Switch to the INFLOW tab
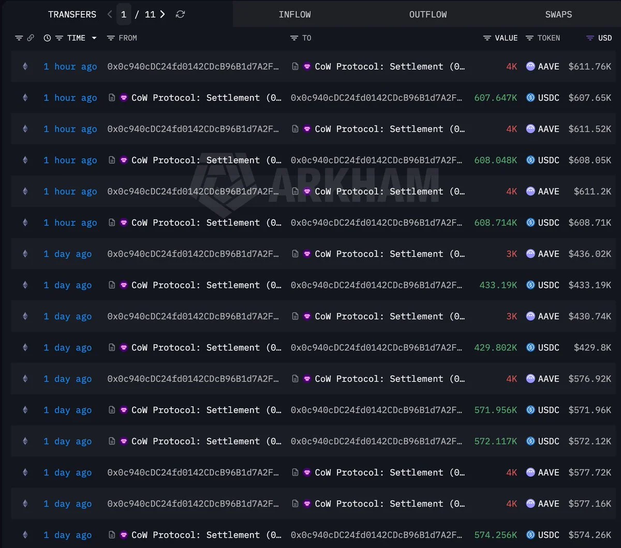The height and width of the screenshot is (548, 621). (294, 14)
